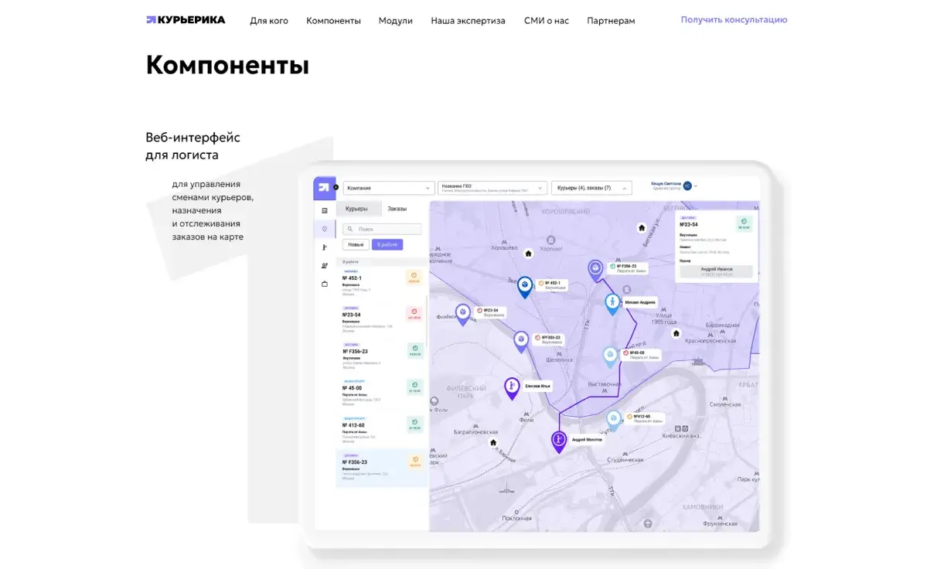This screenshot has width=937, height=569.
Task: Select the map pin icon in dashboard sidebar
Action: pyautogui.click(x=325, y=229)
